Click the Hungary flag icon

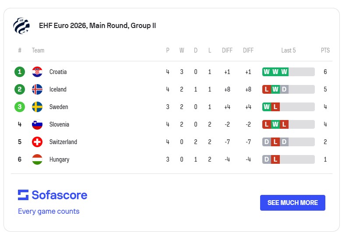click(x=37, y=159)
